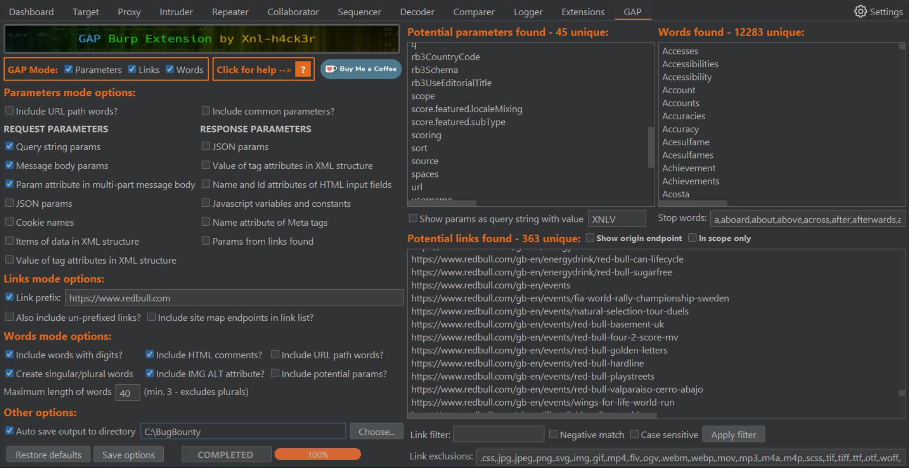Image resolution: width=909 pixels, height=468 pixels.
Task: Select the red-bull-hardline events link
Action: (x=527, y=363)
